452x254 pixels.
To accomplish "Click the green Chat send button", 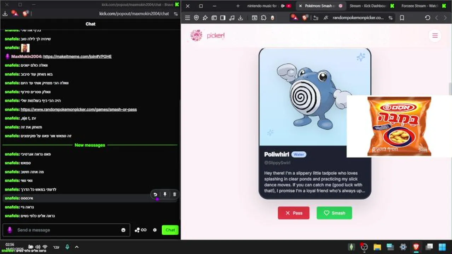I will tap(170, 230).
